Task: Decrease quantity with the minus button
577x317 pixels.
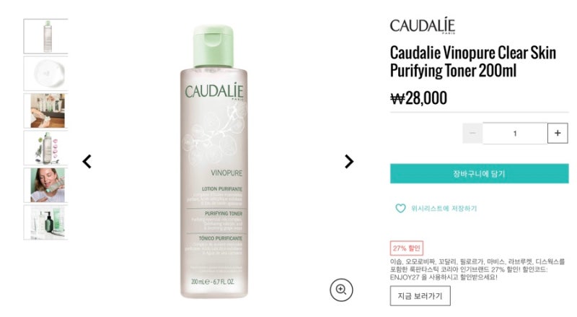Action: point(472,133)
